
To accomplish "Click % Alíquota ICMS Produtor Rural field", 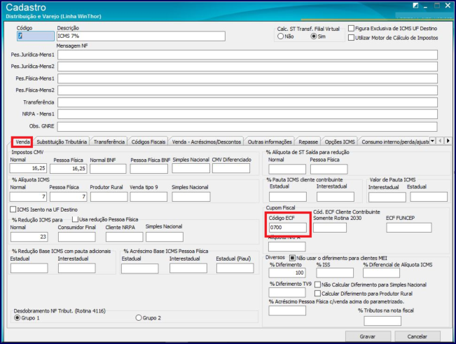I will pyautogui.click(x=109, y=197).
